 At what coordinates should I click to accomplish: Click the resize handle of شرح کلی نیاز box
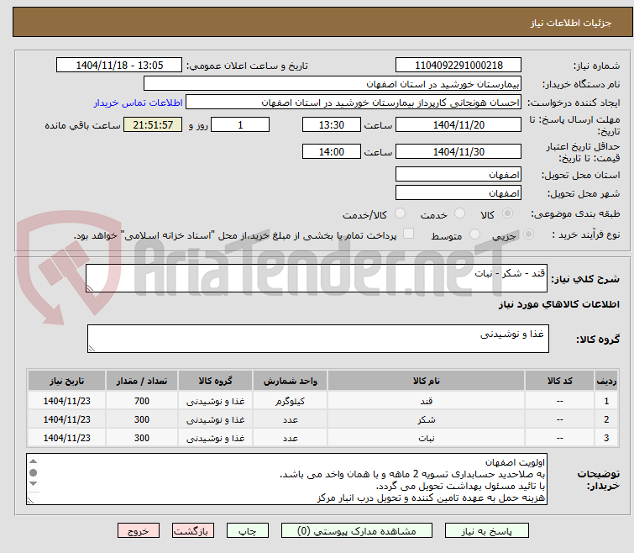pyautogui.click(x=90, y=288)
